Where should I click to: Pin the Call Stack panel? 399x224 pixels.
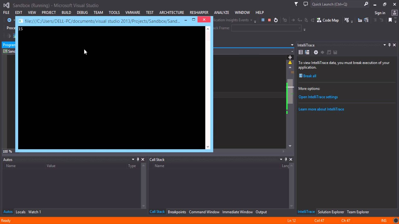click(x=286, y=159)
